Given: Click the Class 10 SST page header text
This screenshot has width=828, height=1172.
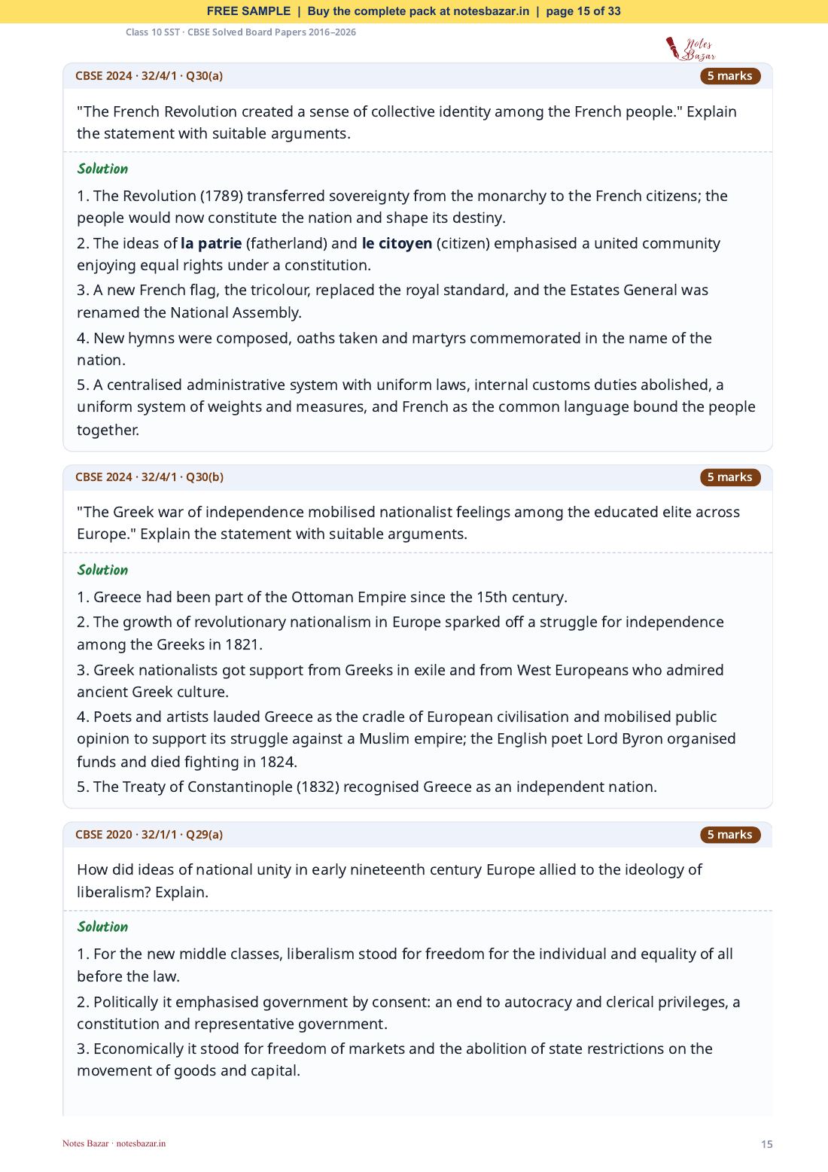Looking at the screenshot, I should tap(241, 32).
